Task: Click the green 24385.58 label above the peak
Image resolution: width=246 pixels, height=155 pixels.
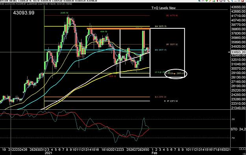Action: [64, 13]
